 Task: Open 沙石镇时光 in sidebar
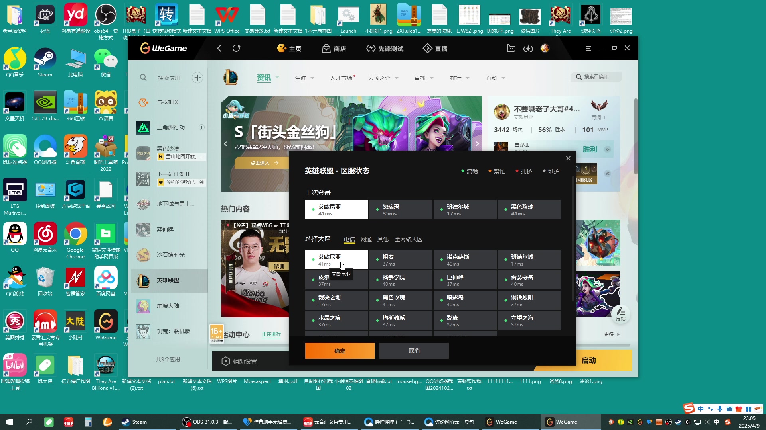coord(170,255)
